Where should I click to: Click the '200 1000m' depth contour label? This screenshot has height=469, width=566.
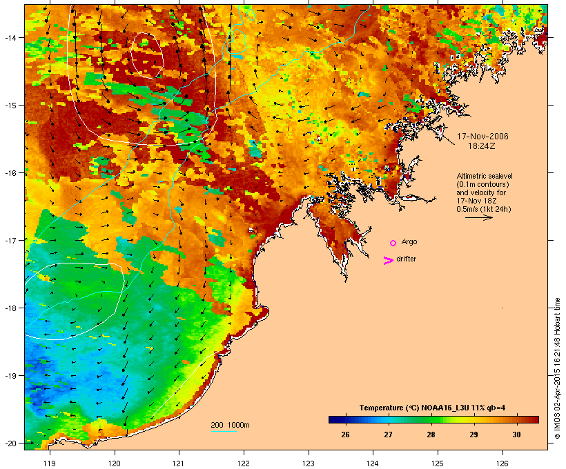pos(230,425)
